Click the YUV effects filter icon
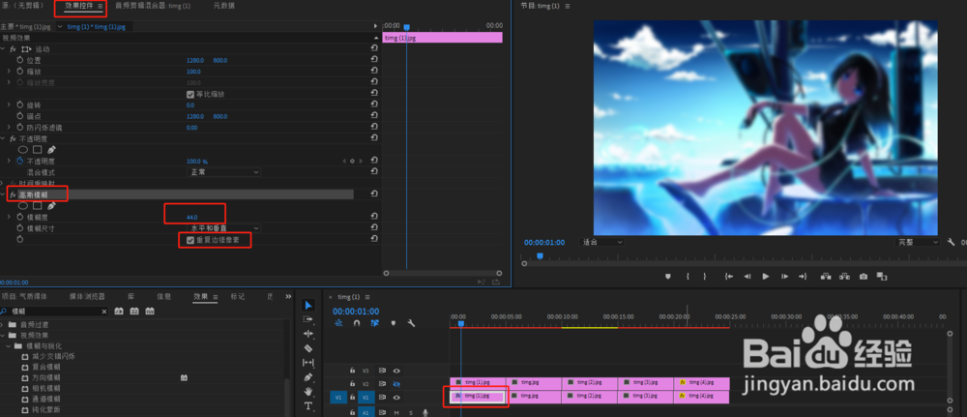 [149, 312]
